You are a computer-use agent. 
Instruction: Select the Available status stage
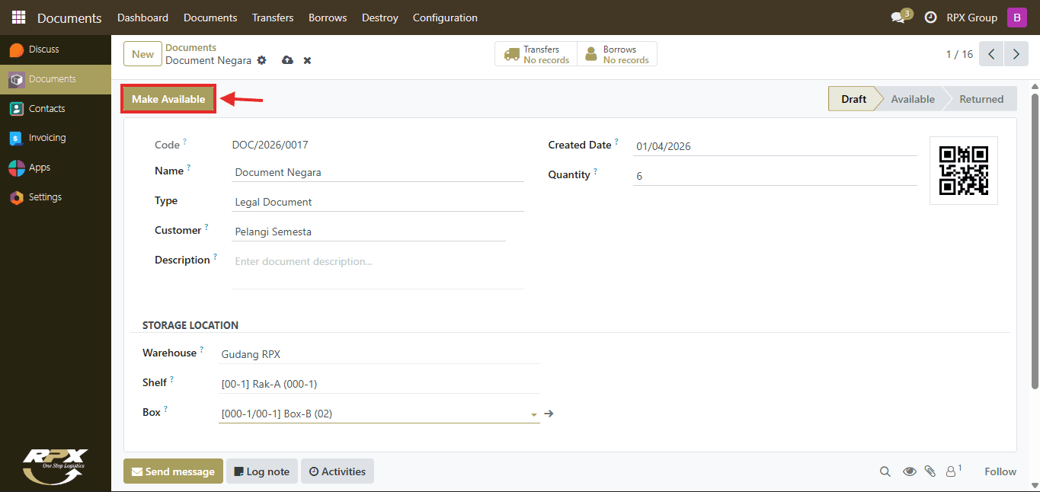[913, 99]
